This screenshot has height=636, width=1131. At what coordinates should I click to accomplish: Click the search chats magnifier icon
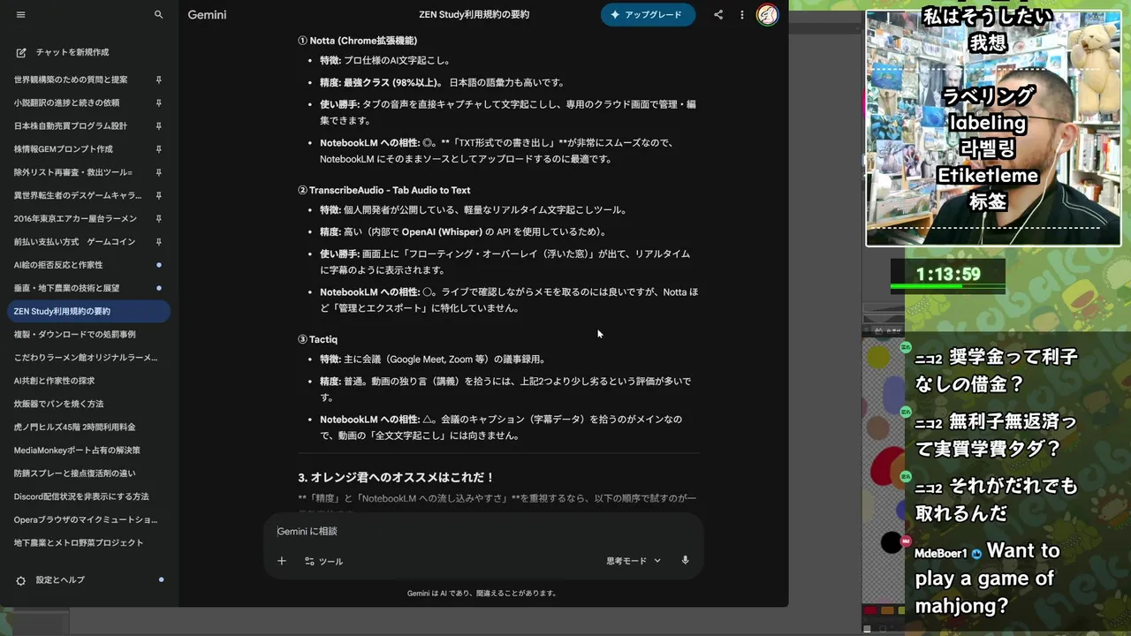(159, 15)
